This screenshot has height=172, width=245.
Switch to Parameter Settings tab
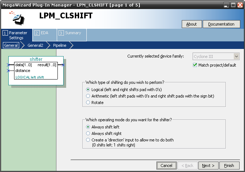17,35
